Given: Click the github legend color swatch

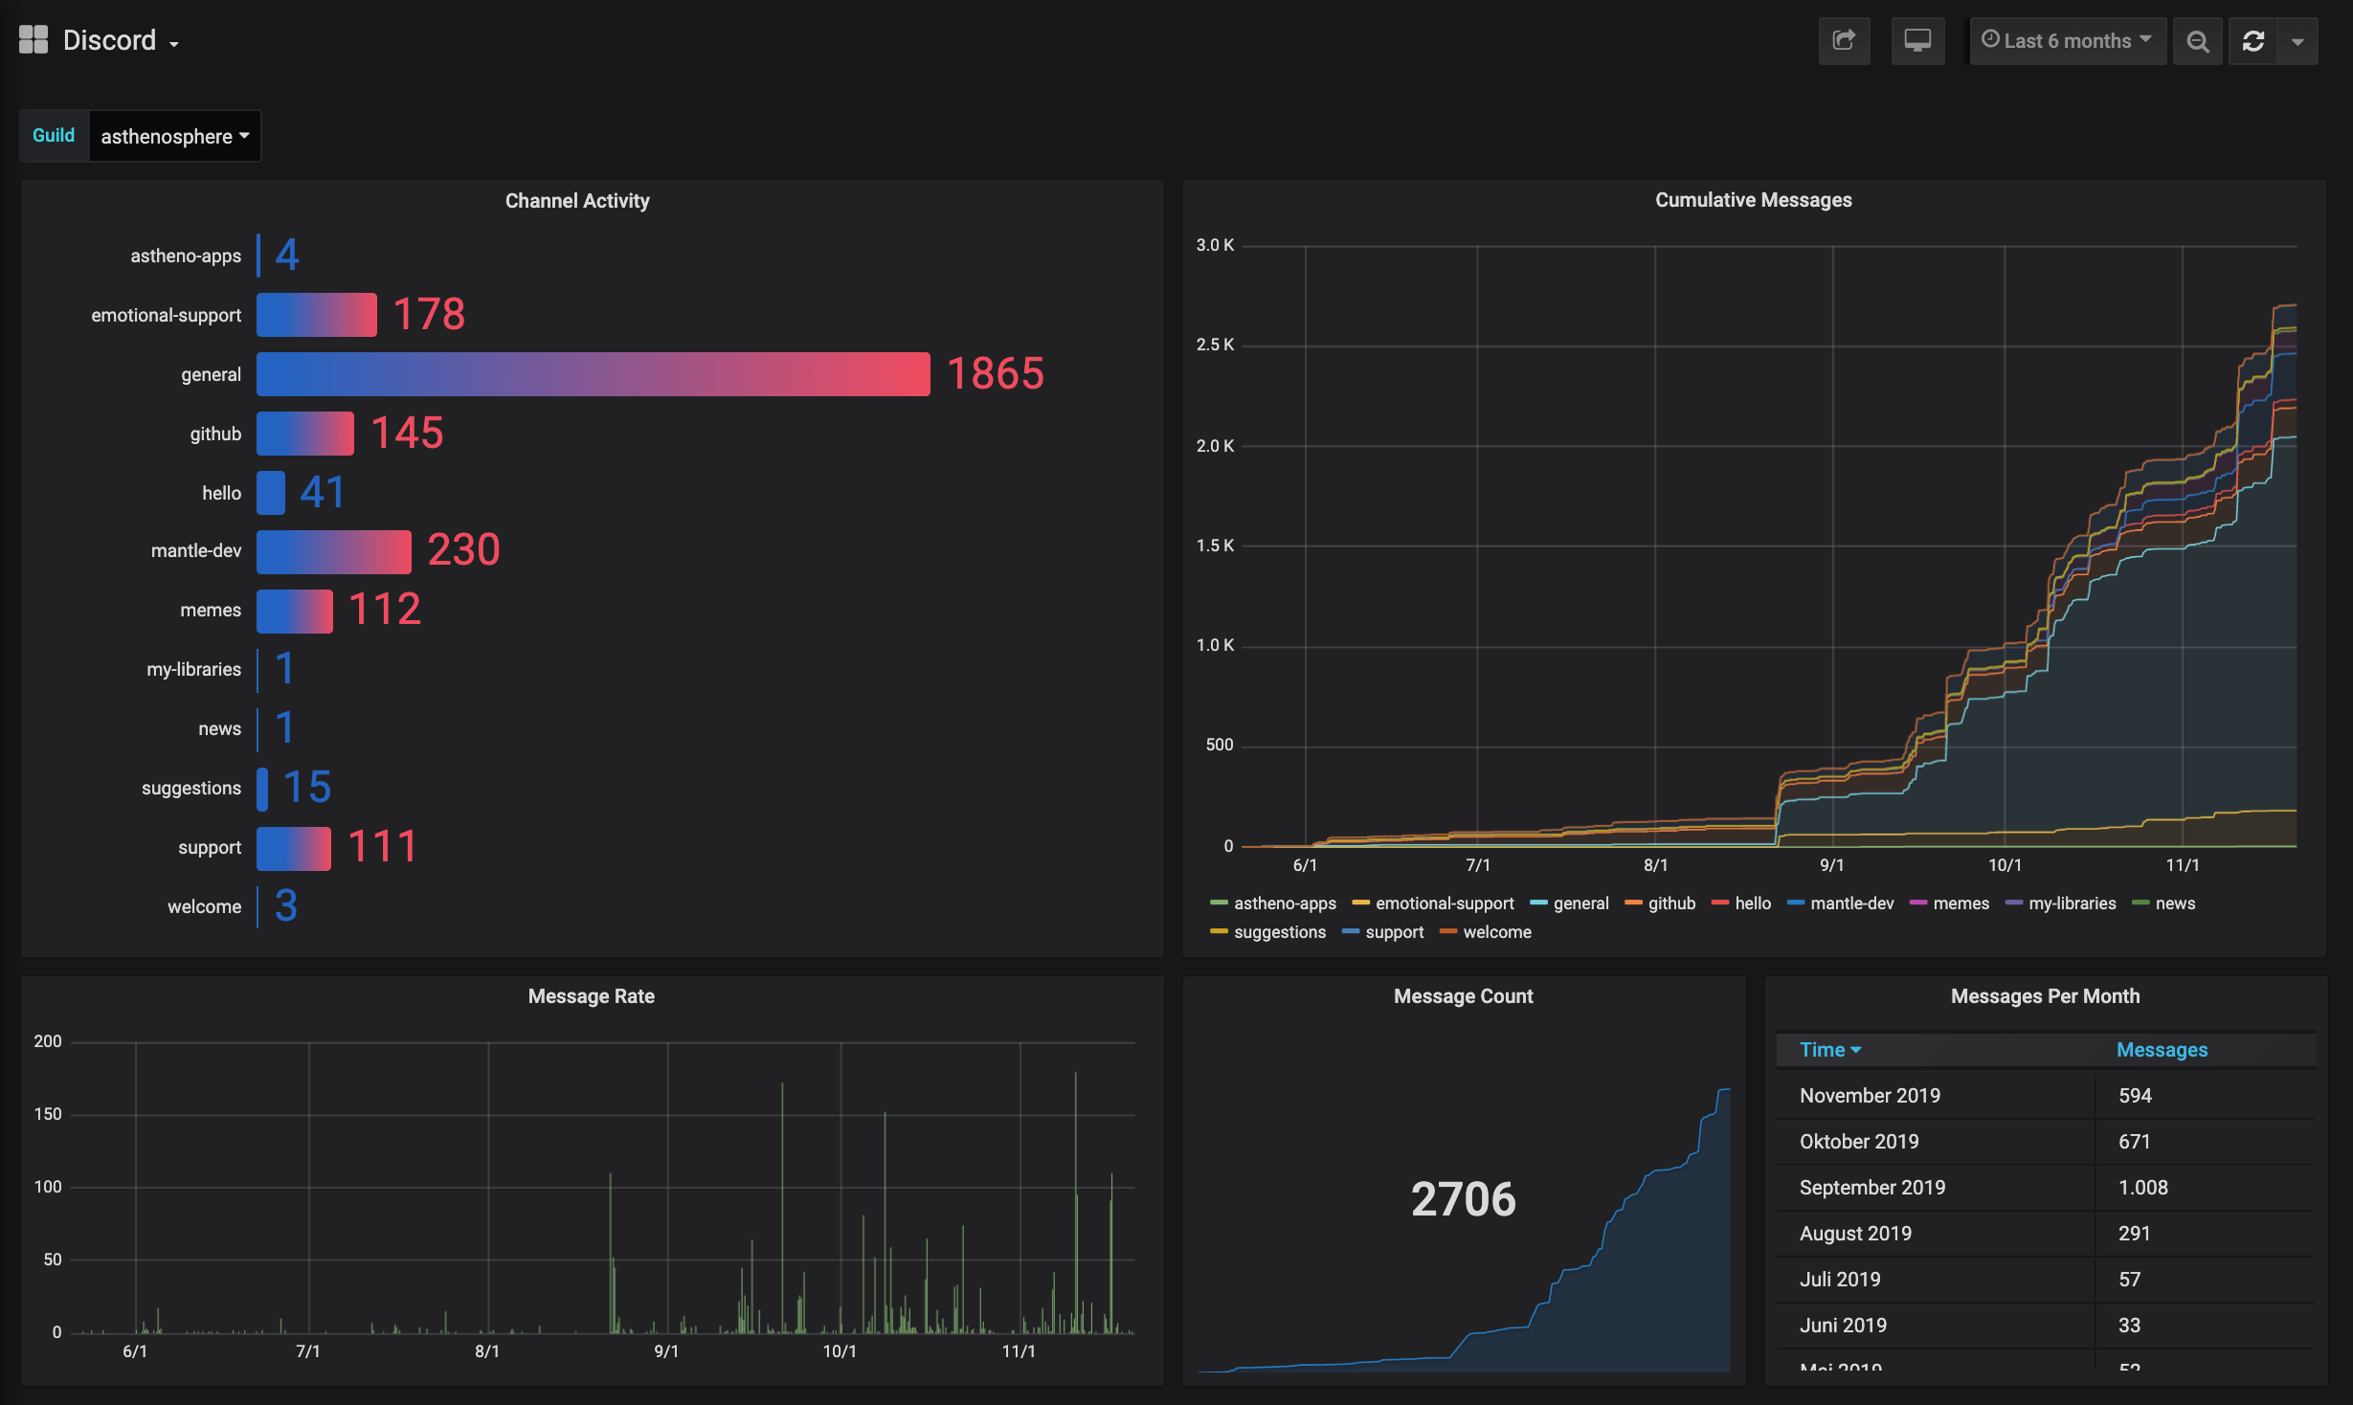Looking at the screenshot, I should click(x=1633, y=903).
